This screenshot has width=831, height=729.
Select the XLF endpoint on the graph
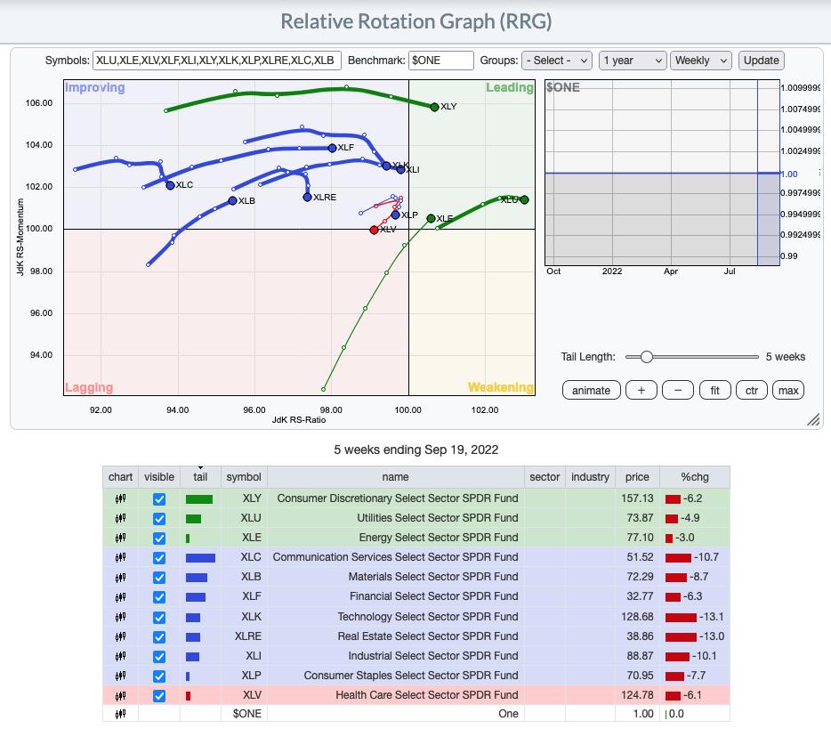tap(332, 148)
